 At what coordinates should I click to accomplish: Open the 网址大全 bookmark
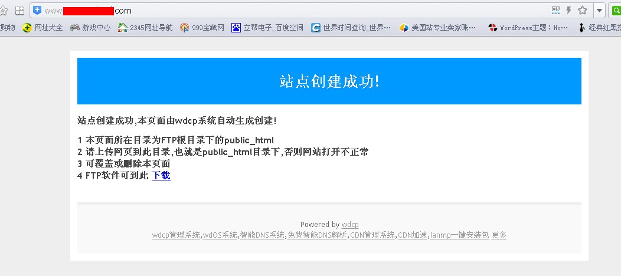tap(43, 27)
